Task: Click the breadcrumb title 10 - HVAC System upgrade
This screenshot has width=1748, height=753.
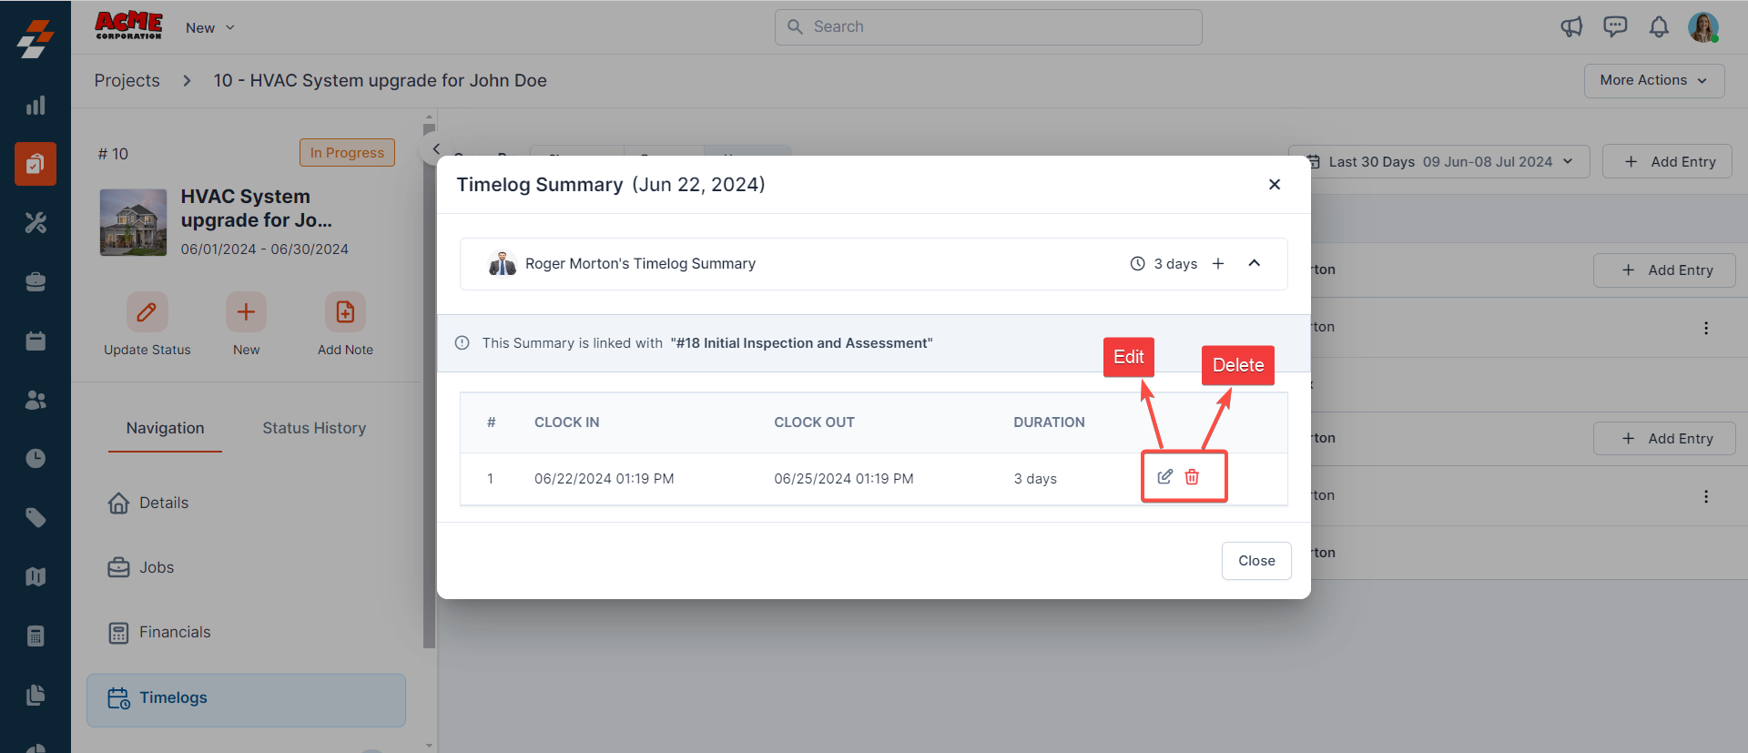Action: point(380,80)
